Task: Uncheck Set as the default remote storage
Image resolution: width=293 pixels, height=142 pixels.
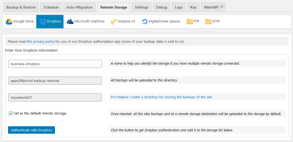Action: pos(11,113)
